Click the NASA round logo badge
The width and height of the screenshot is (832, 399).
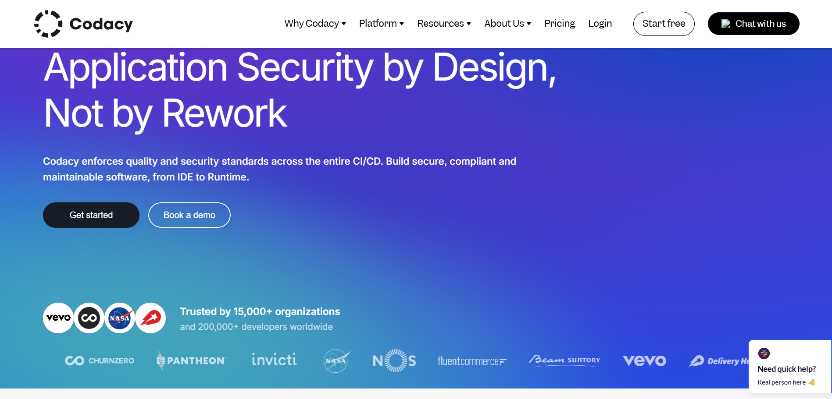click(120, 318)
